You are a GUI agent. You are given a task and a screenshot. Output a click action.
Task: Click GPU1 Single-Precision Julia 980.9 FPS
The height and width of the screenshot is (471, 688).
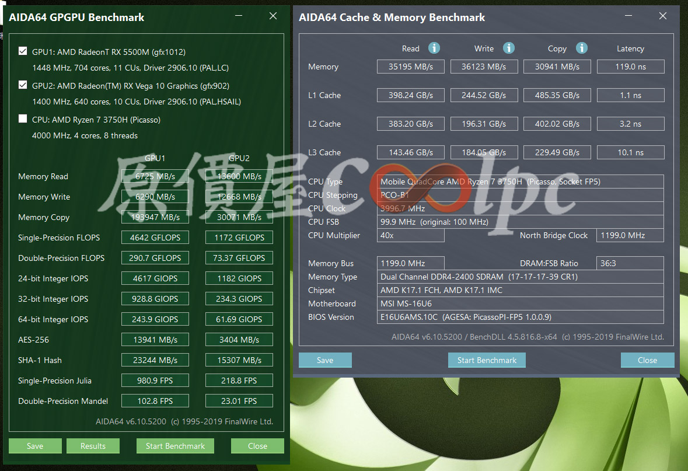pos(155,381)
